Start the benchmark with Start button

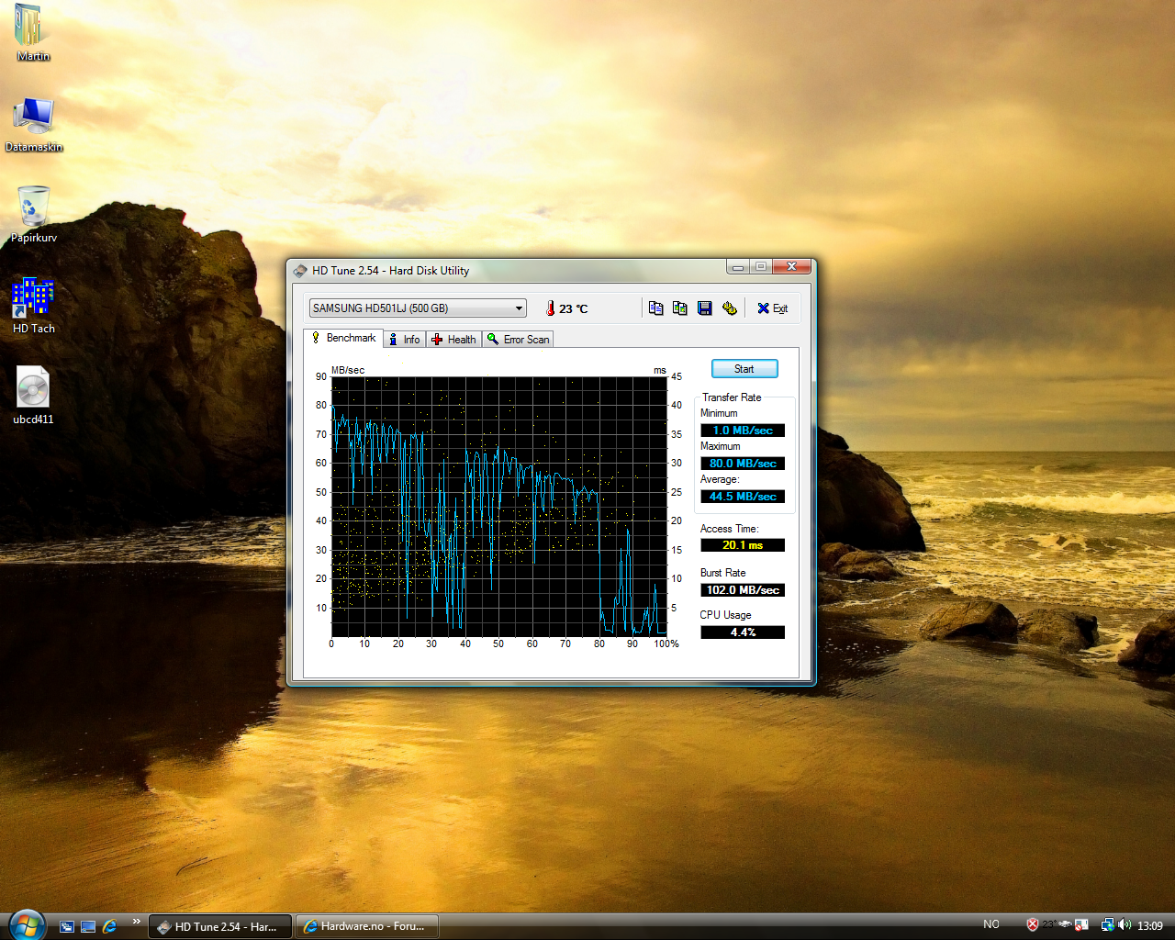tap(744, 369)
